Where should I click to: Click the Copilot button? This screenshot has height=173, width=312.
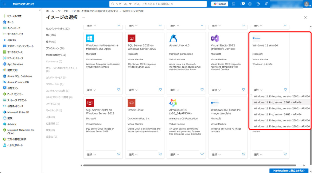pos(220,4)
